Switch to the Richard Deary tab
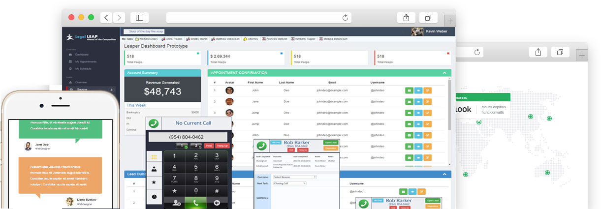This screenshot has width=601, height=209. point(146,38)
